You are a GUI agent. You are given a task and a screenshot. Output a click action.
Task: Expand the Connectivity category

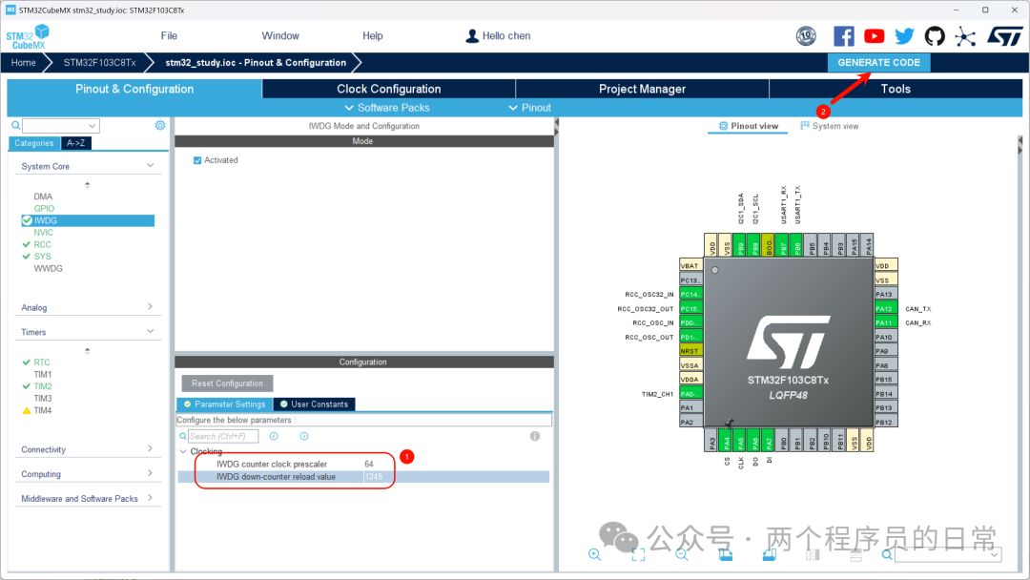151,448
